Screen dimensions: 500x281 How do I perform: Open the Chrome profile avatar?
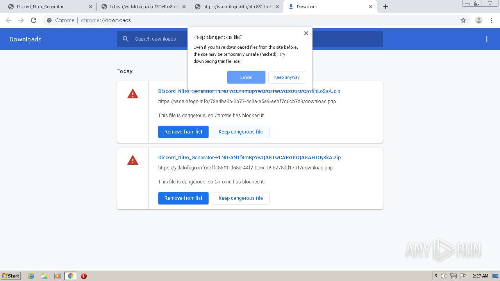(x=479, y=20)
